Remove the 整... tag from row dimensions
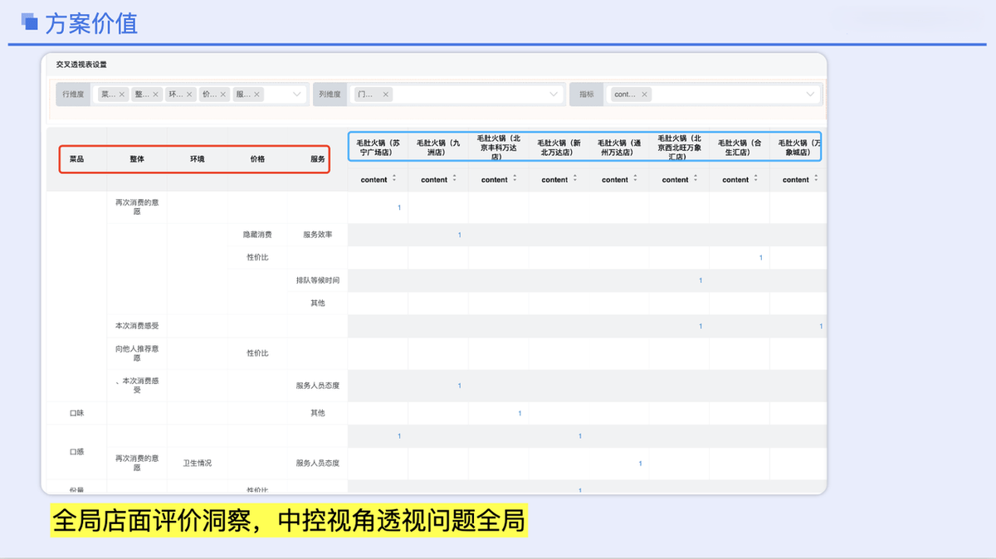 coord(154,94)
